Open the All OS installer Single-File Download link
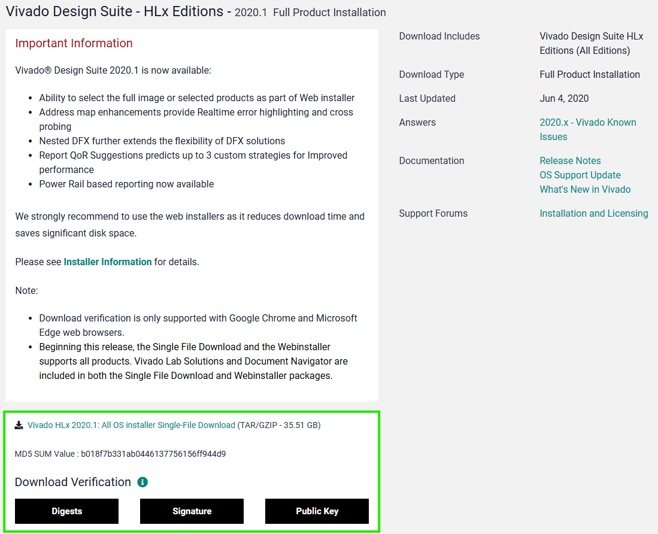Screen dimensions: 658x534 131,425
